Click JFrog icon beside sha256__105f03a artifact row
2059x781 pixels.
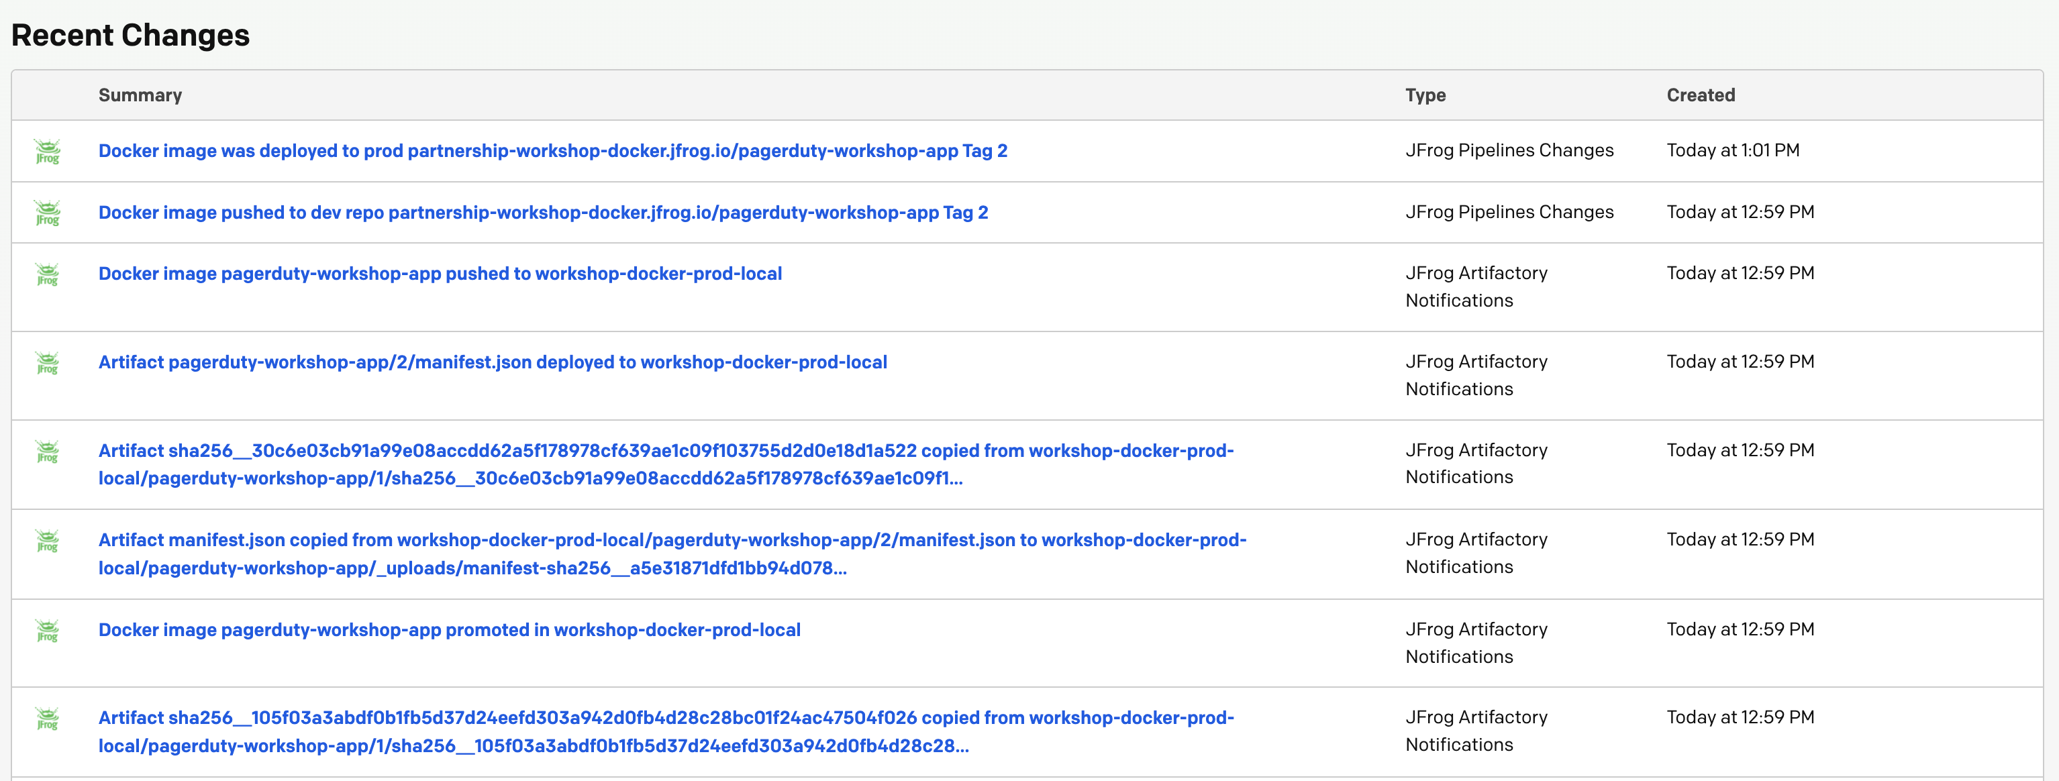(x=47, y=719)
